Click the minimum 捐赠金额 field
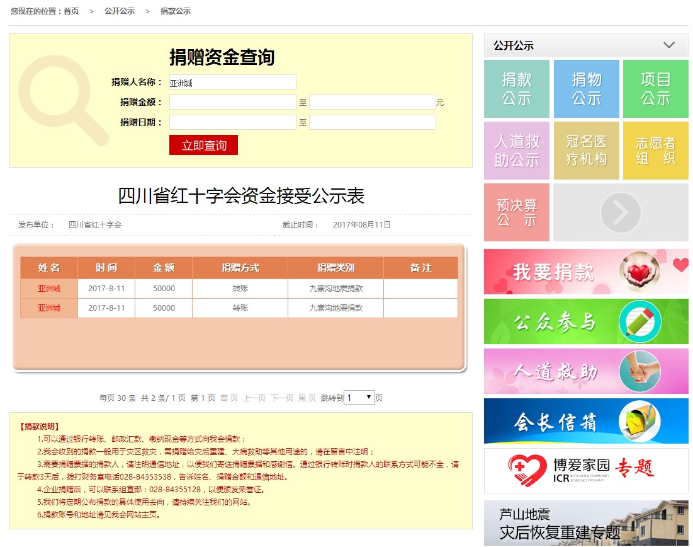The image size is (693, 547). point(232,102)
